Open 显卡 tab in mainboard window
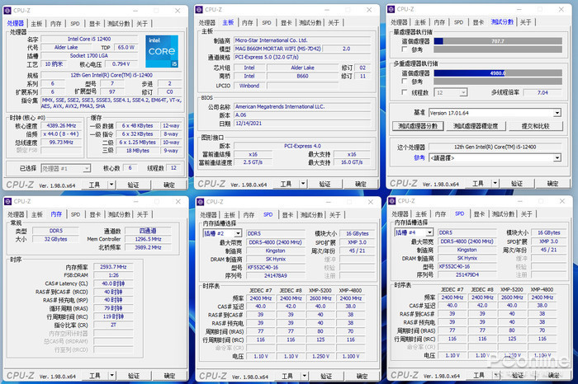This screenshot has width=578, height=384. tap(286, 23)
